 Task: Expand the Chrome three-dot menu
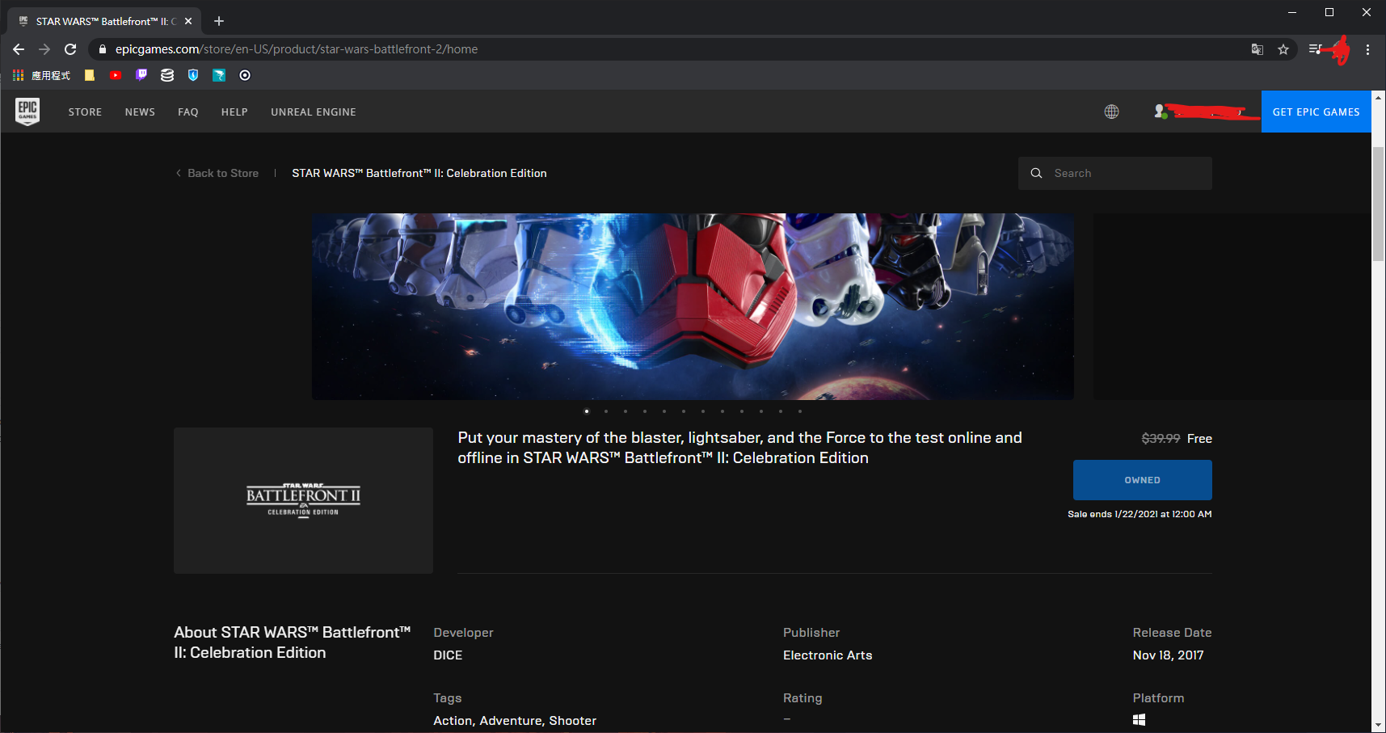tap(1367, 49)
